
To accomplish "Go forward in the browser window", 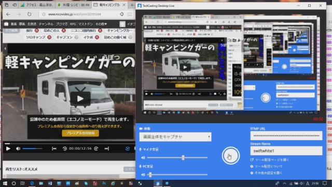I will point(19,14).
